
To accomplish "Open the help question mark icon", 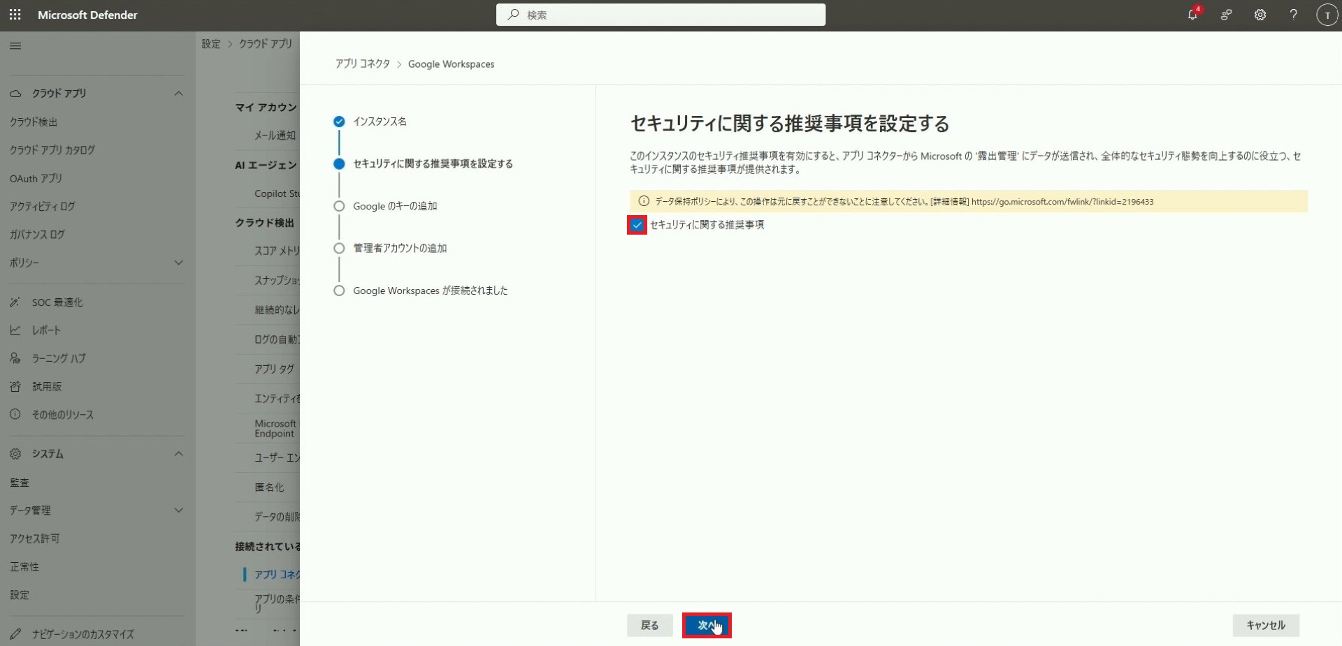I will (x=1293, y=15).
